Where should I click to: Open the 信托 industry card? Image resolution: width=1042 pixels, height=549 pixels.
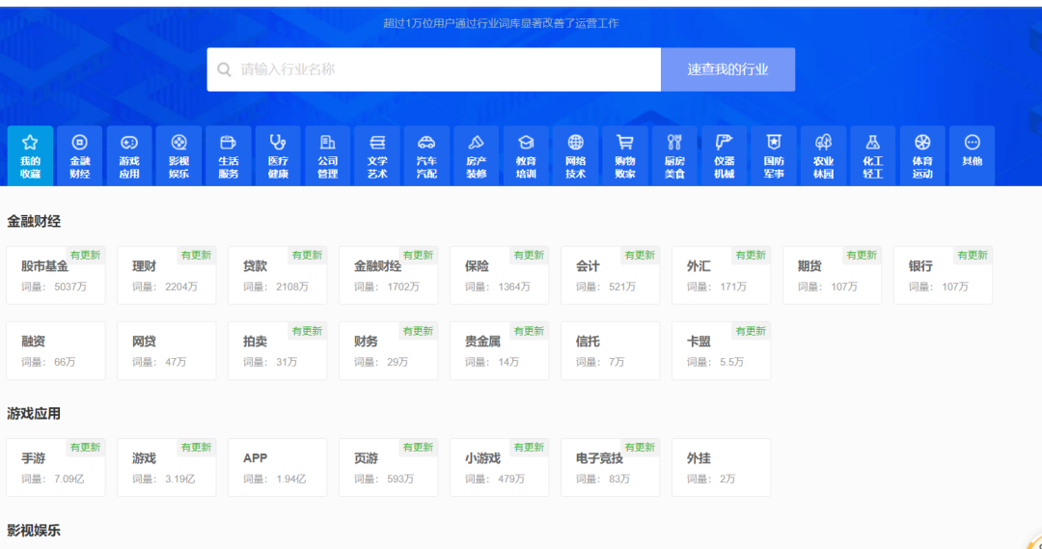[611, 351]
